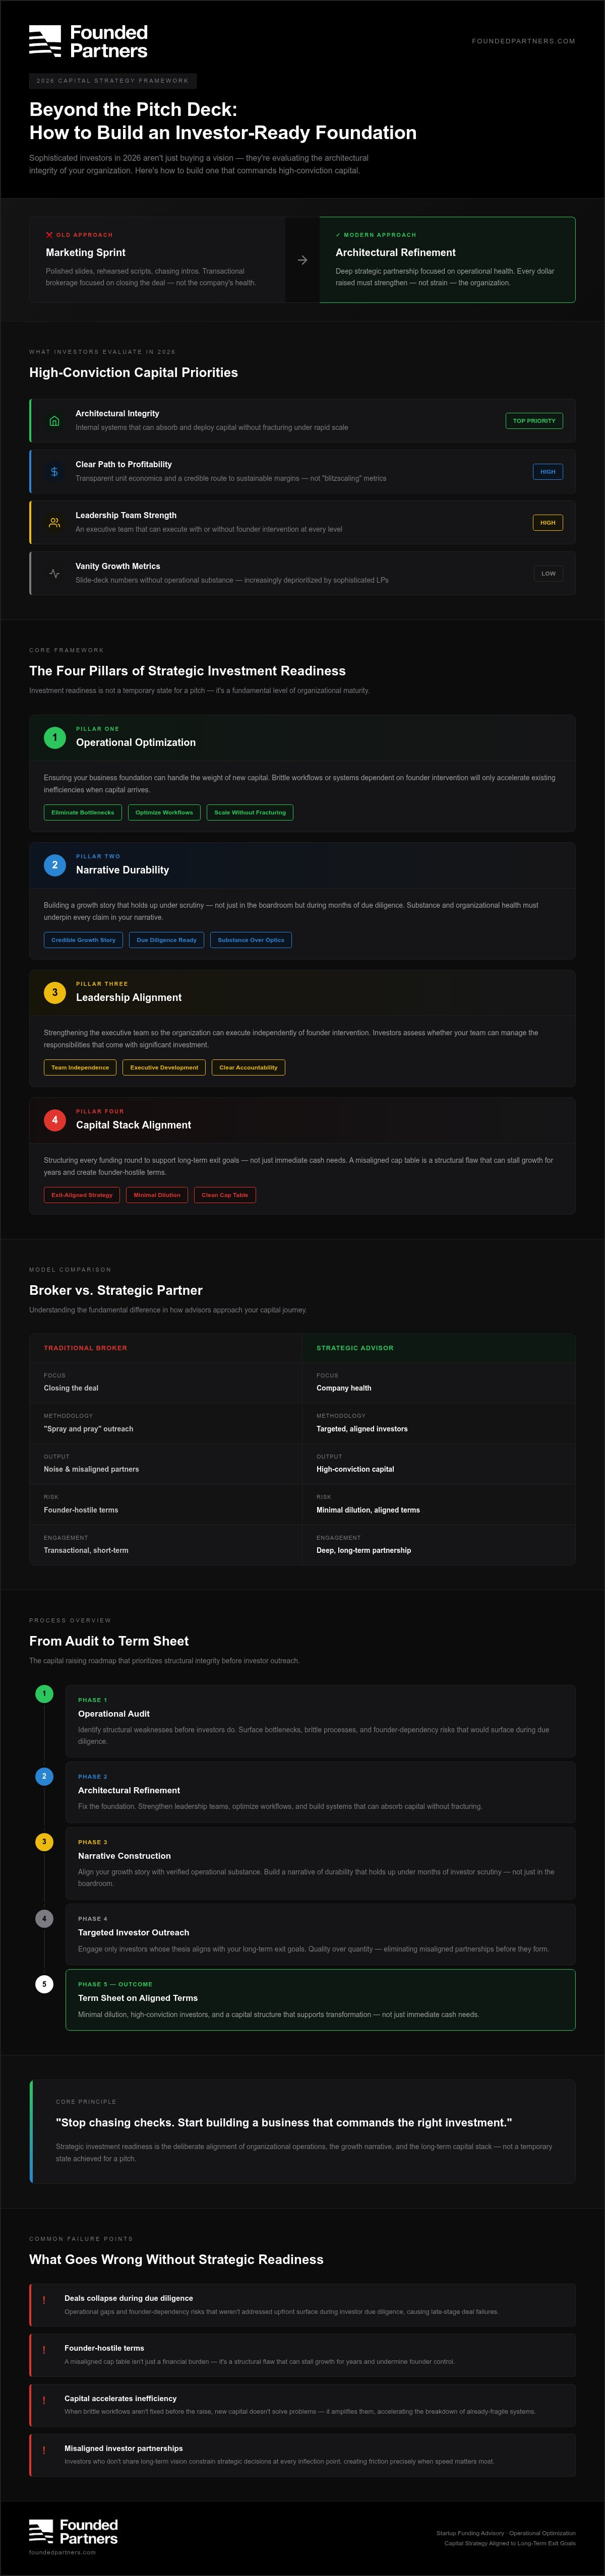Select the Eliminate Bottlenecks tag

click(83, 812)
